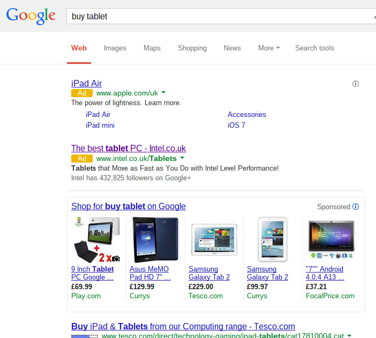Open the iPad Air sitelink
Screen dimensions: 376x338
point(98,115)
